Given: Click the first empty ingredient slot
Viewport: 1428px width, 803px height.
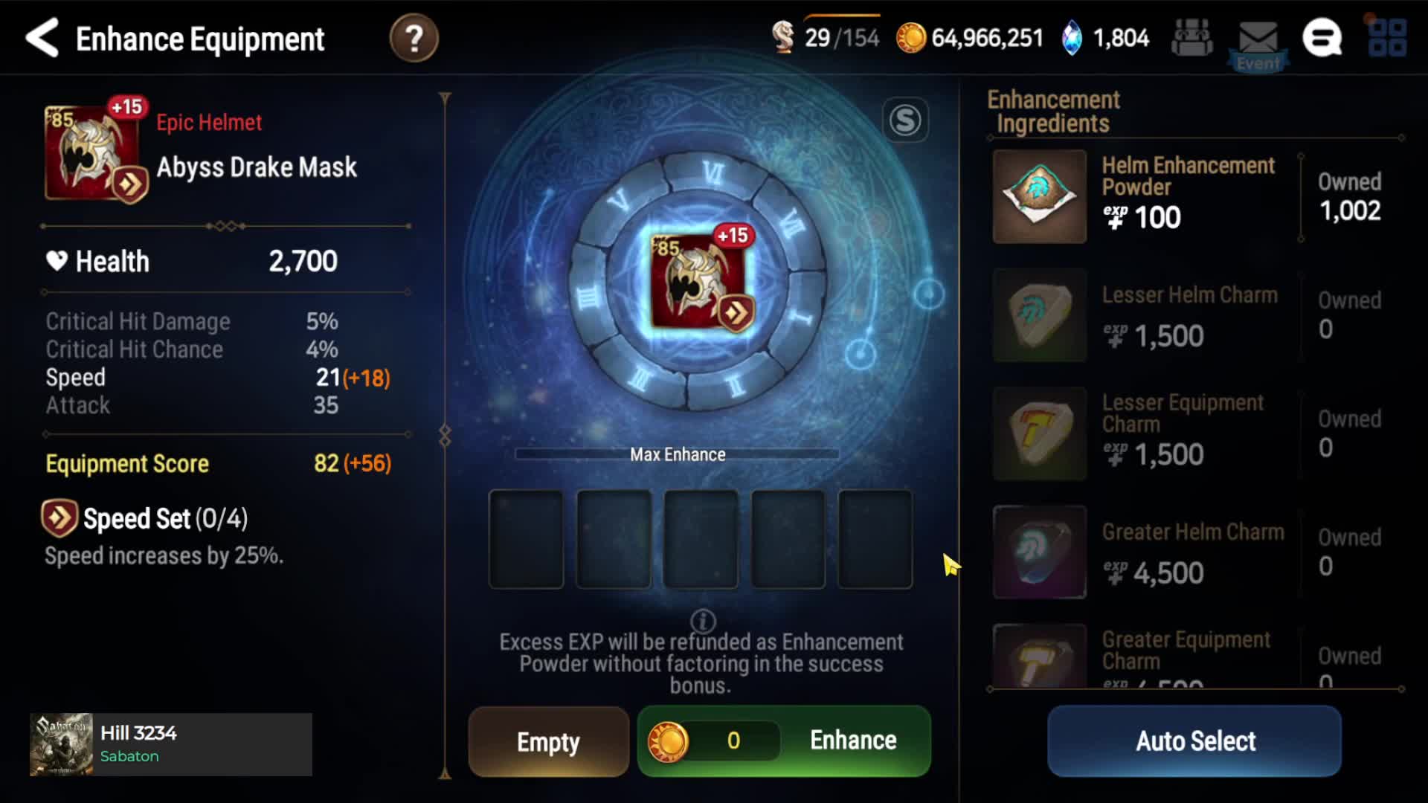Looking at the screenshot, I should tap(526, 539).
